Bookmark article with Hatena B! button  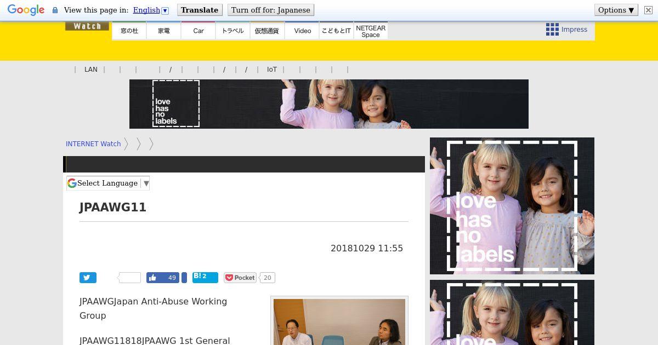coord(205,278)
